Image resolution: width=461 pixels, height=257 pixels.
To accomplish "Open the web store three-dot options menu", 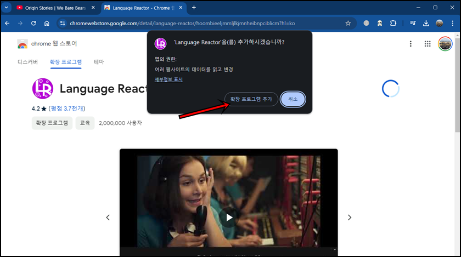I will 411,44.
